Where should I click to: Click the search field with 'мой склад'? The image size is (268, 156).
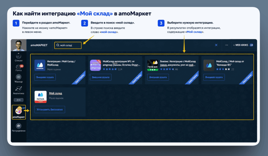pyautogui.click(x=68, y=45)
